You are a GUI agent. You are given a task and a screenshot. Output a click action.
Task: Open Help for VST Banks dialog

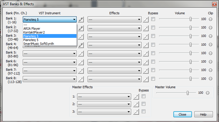tap(204, 114)
